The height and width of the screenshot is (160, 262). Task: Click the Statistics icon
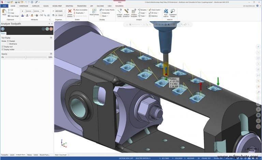coord(150,16)
